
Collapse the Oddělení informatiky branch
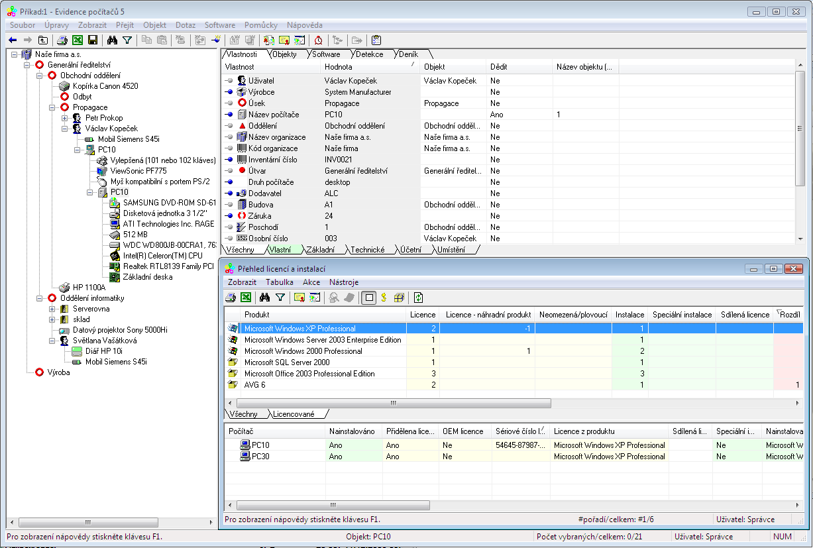coord(40,298)
